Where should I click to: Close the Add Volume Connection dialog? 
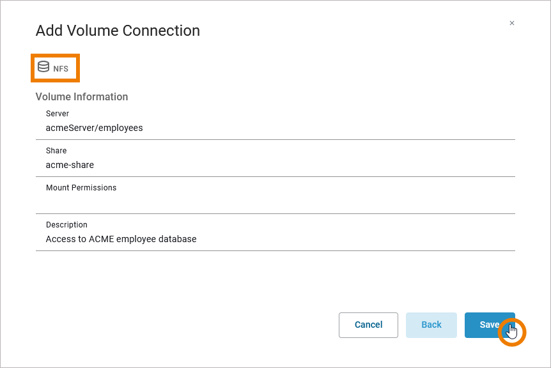512,23
